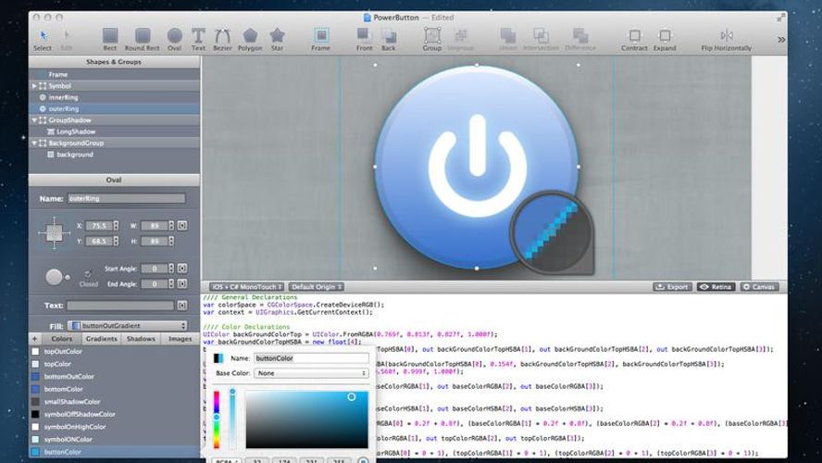This screenshot has height=463, width=822.
Task: Select the bottomOutColor entry
Action: click(x=114, y=377)
